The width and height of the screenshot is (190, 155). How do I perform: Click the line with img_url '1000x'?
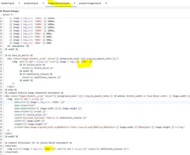[32, 30]
